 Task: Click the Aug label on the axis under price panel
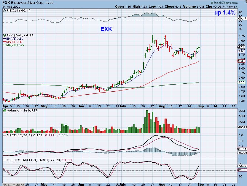162,106
